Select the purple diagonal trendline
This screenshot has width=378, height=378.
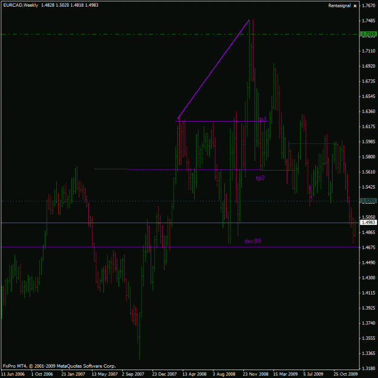[x=213, y=69]
